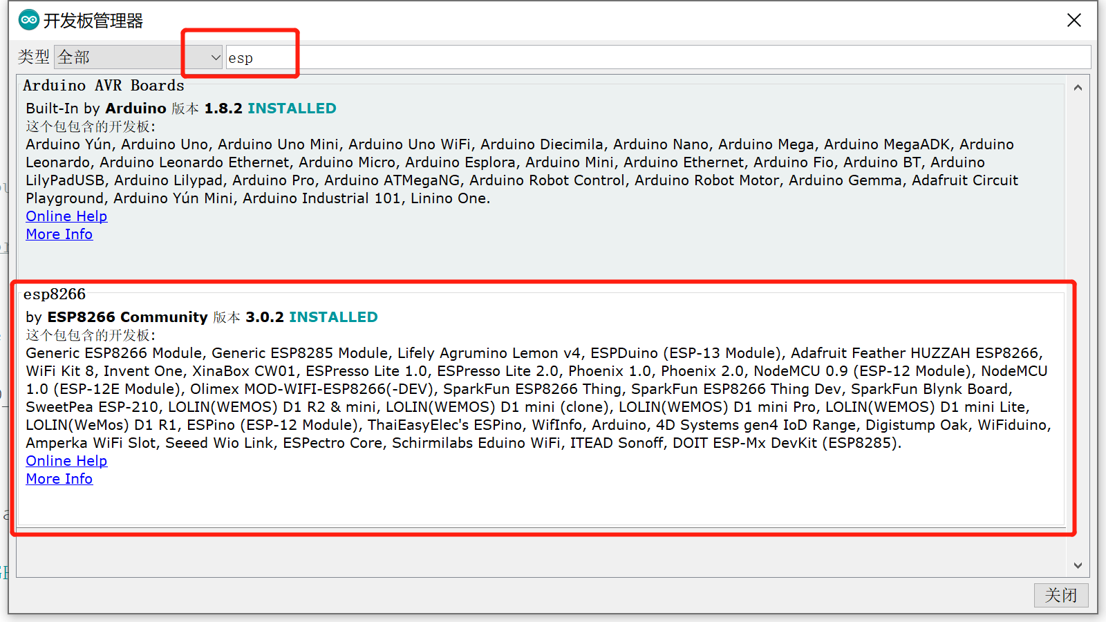Select the esp8266 package title
Image resolution: width=1106 pixels, height=622 pixels.
(x=55, y=294)
